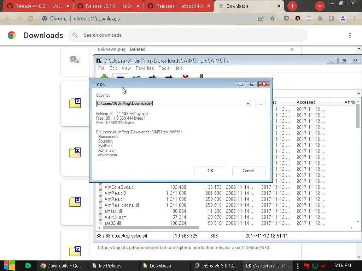Click the red flag tray icon
This screenshot has width=362, height=271.
(x=306, y=266)
